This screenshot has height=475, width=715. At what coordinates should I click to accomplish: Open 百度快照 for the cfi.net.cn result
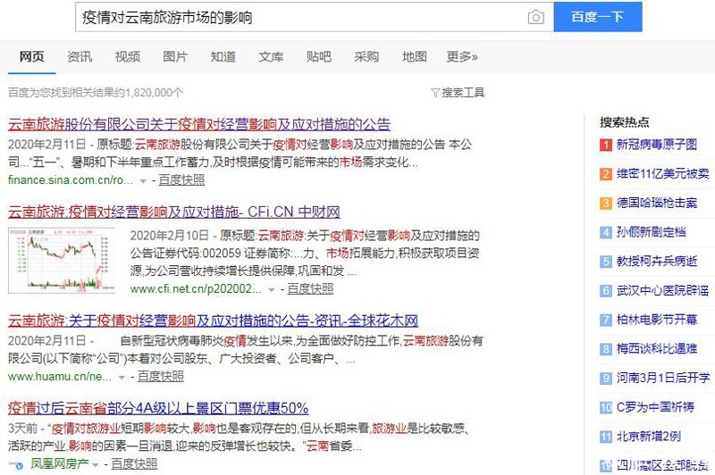310,289
